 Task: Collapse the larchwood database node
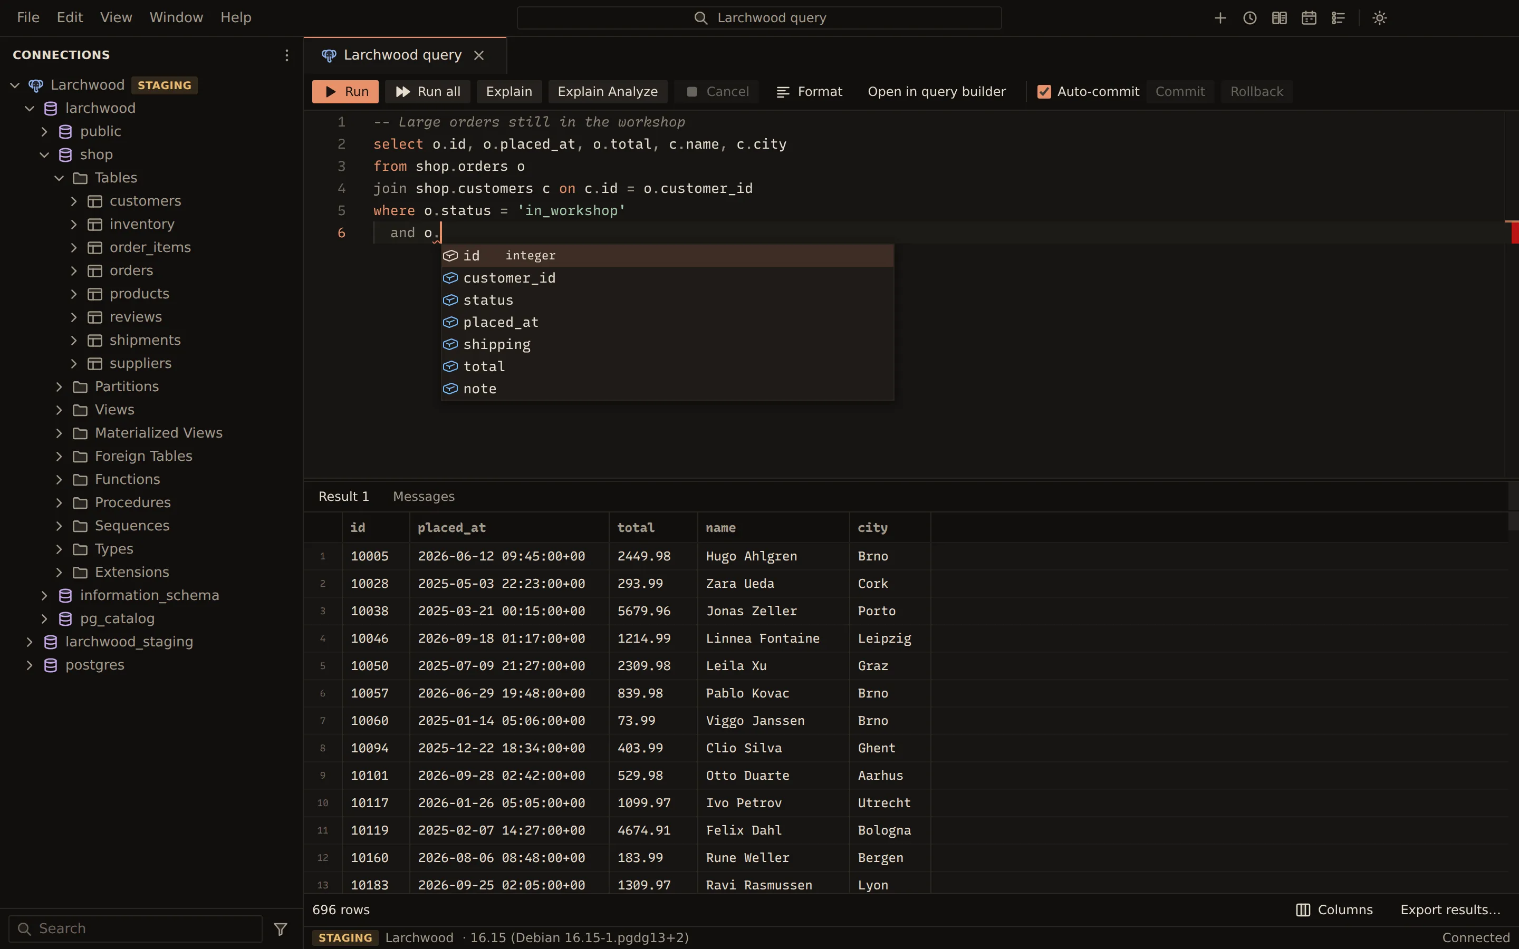pos(30,108)
